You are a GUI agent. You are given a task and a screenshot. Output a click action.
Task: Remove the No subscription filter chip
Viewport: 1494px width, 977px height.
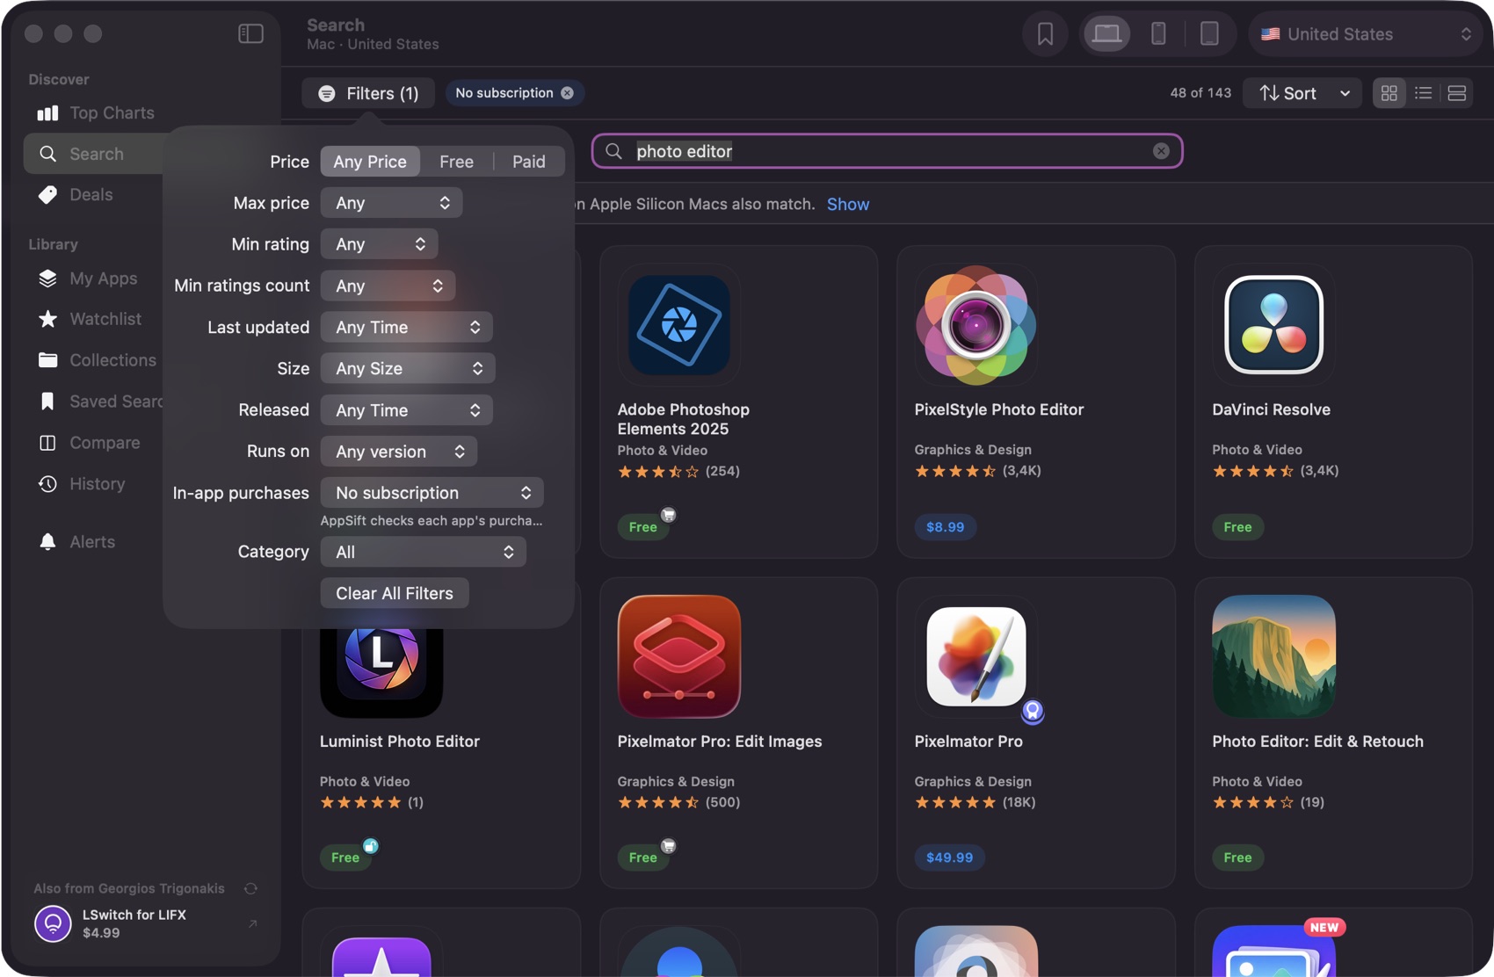pos(568,93)
